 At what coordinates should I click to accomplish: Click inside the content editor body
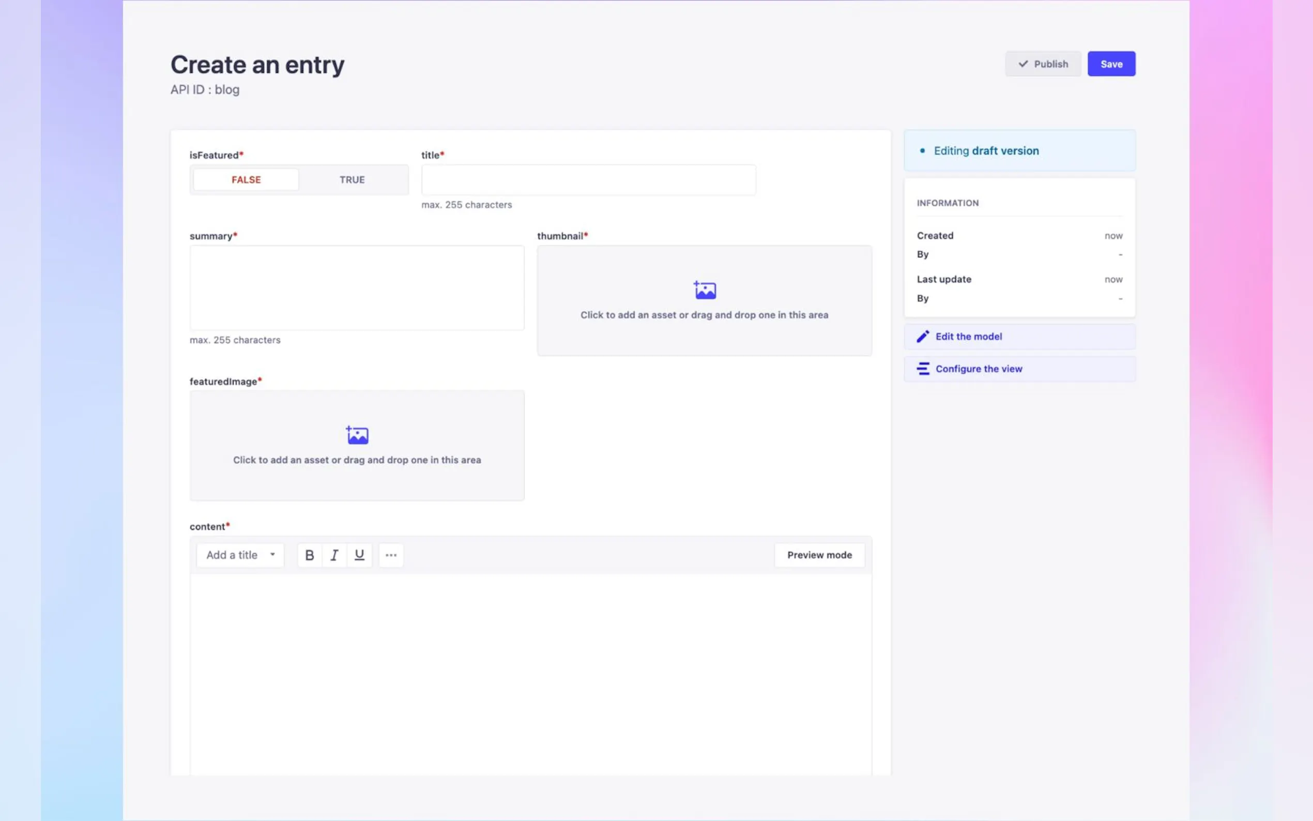[x=530, y=673]
